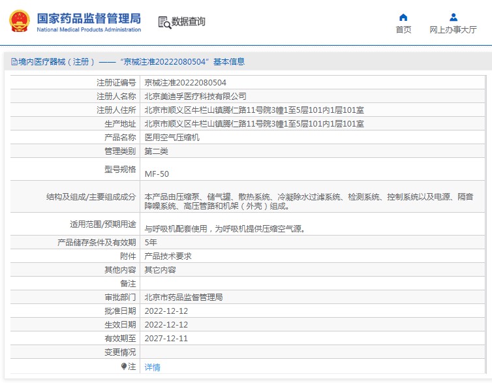Screen dimensions: 492x383
Task: Select 产品技术要求 cell
Action: [x=168, y=256]
